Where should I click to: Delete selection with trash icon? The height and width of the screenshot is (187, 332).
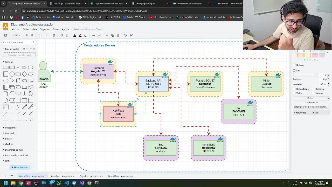[53, 35]
